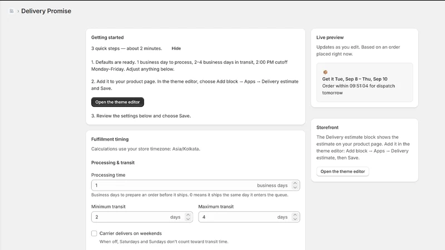
Task: Click 'Processing & transit' subheading
Action: [x=113, y=163]
